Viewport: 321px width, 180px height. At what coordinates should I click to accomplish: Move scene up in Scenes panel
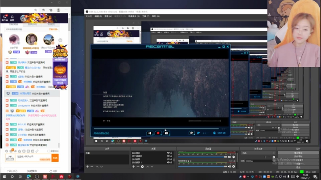(x=97, y=167)
